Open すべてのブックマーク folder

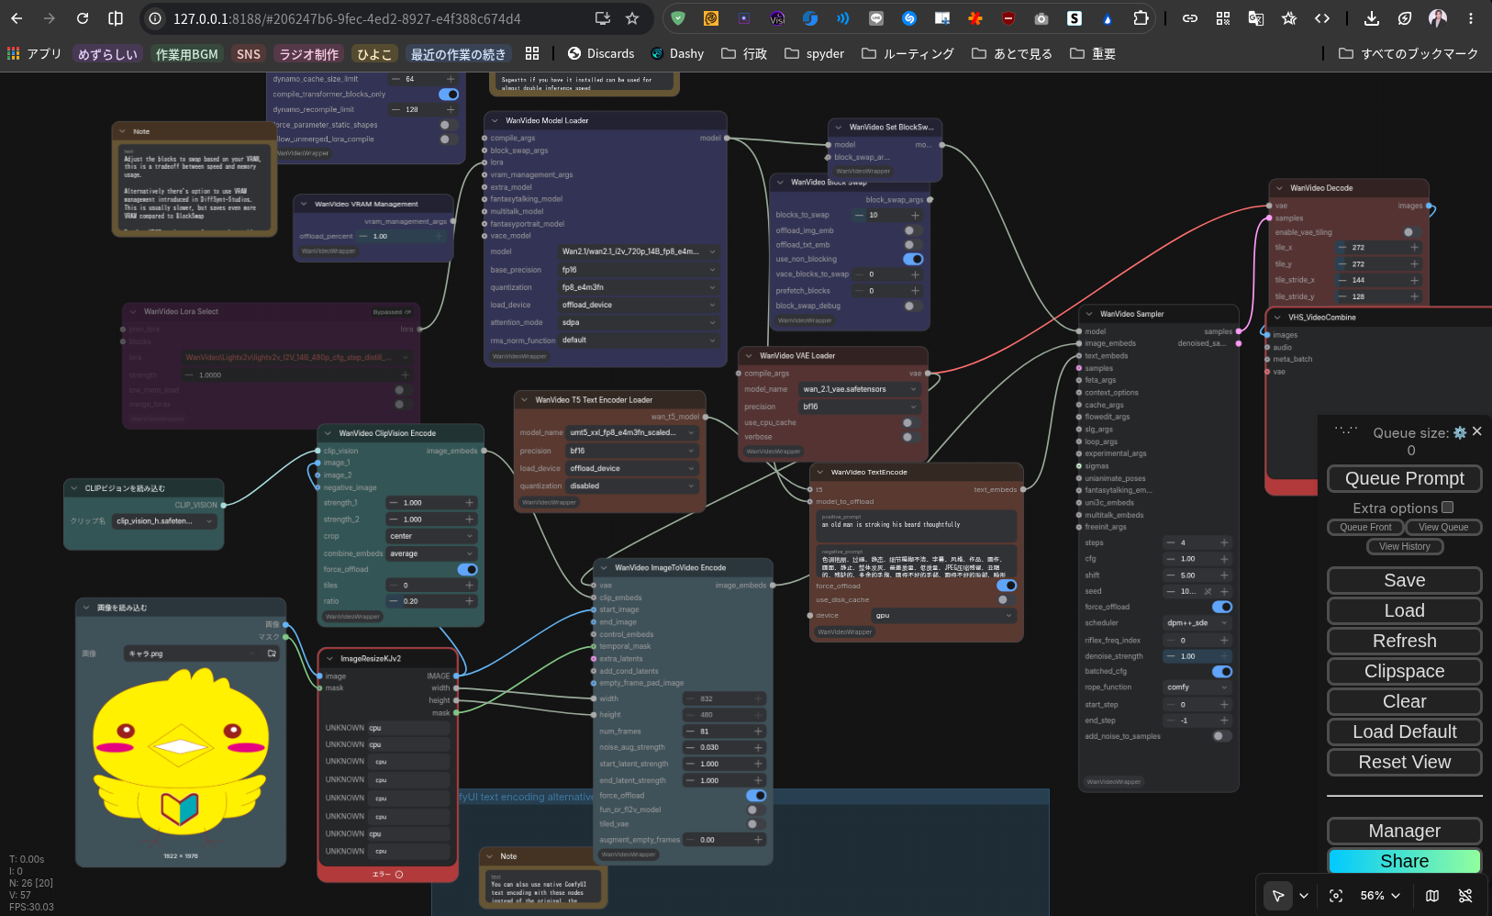1408,54
